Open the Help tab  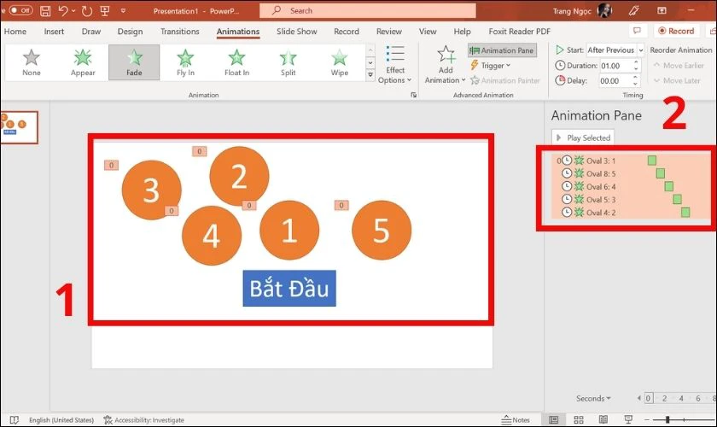tap(463, 31)
